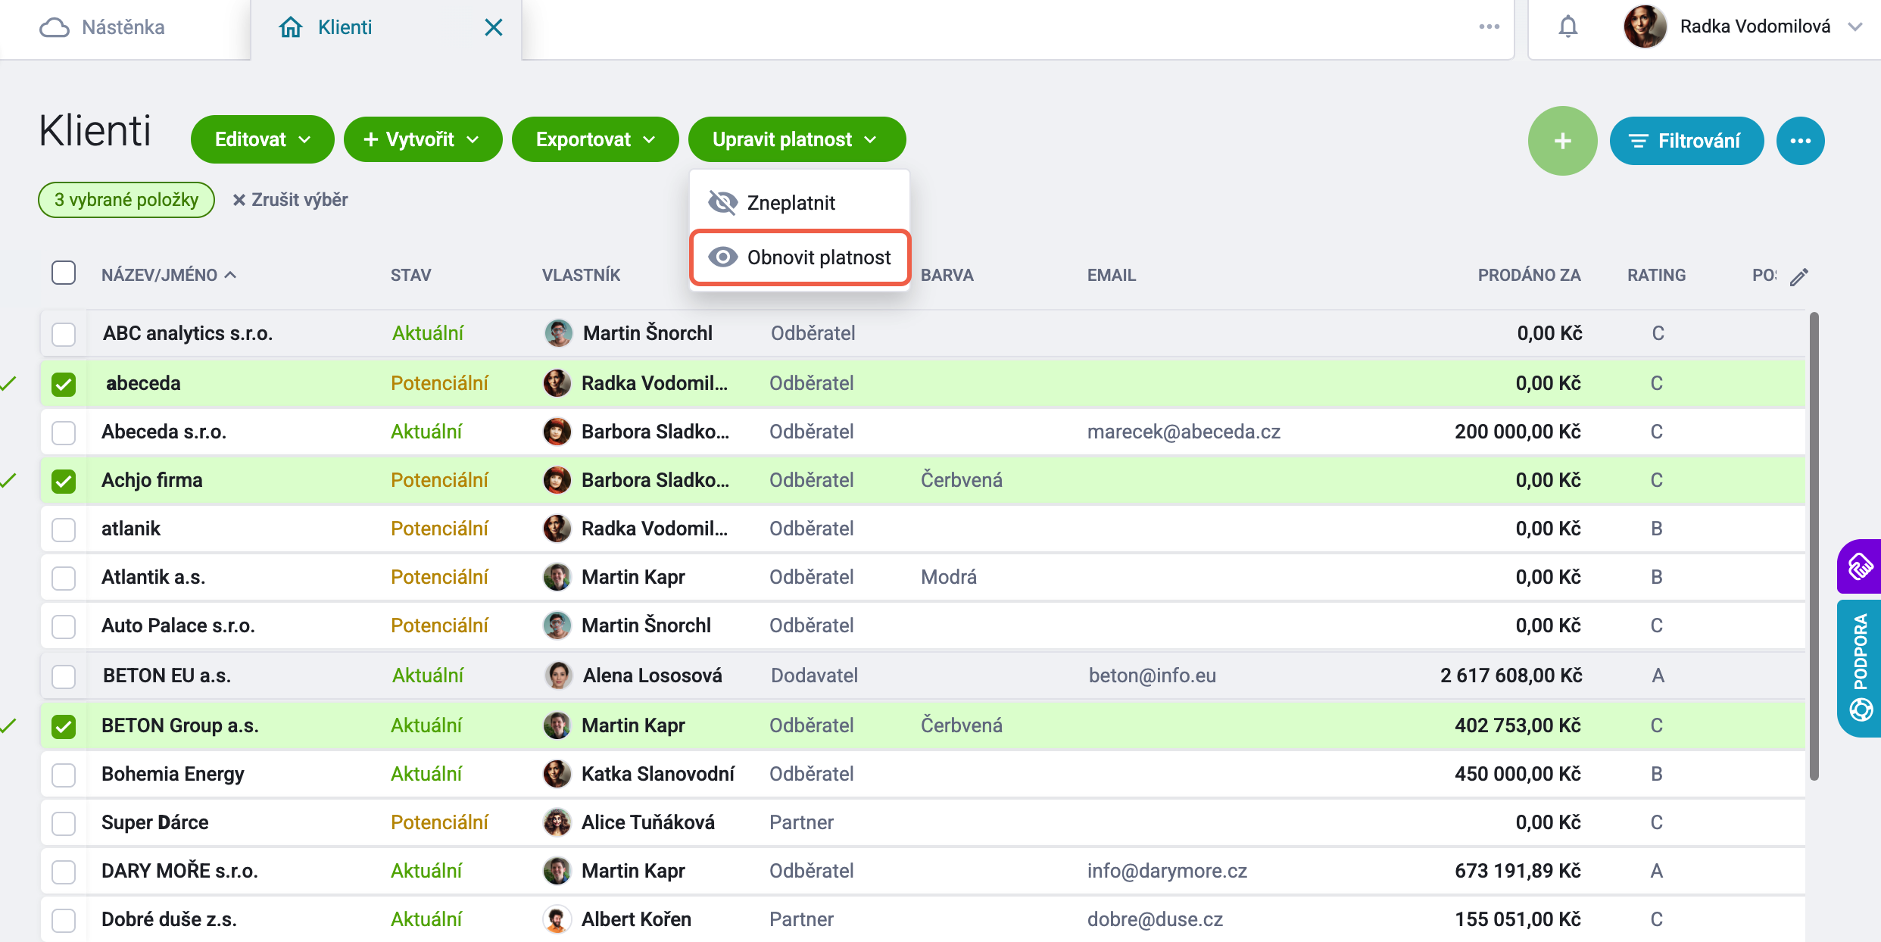Open the DARY MOŘE s.r.o. client
The width and height of the screenshot is (1881, 942).
point(179,871)
